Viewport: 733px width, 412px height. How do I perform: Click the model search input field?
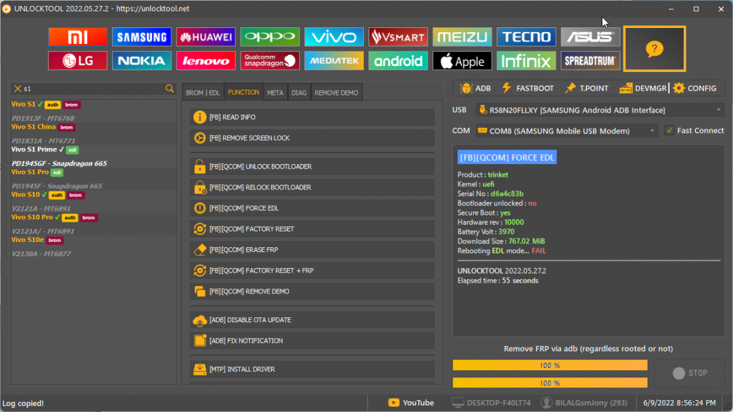[93, 89]
